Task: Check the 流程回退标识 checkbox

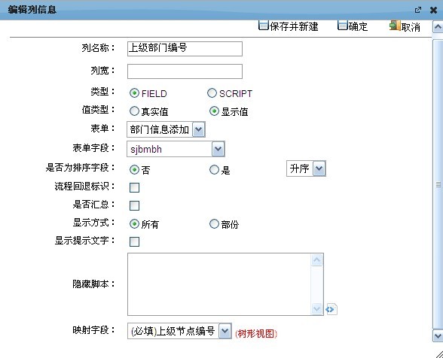Action: tap(134, 187)
